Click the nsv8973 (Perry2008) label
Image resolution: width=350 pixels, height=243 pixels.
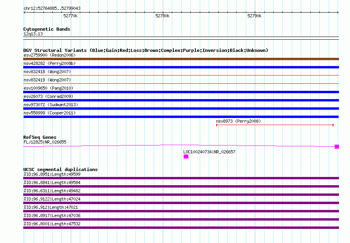(x=238, y=121)
